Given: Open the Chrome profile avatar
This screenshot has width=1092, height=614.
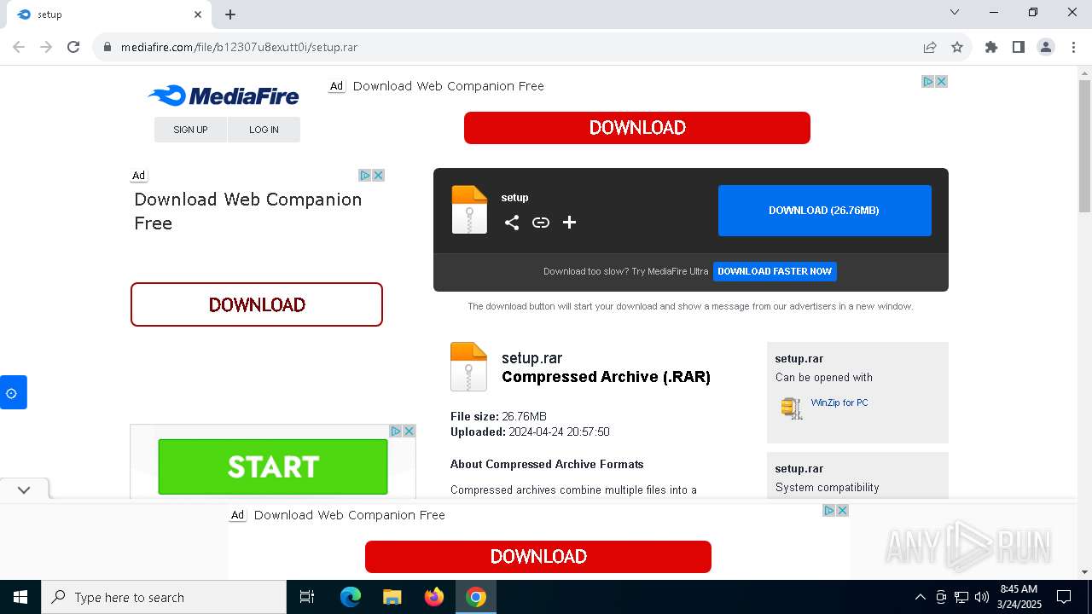Looking at the screenshot, I should 1046,47.
